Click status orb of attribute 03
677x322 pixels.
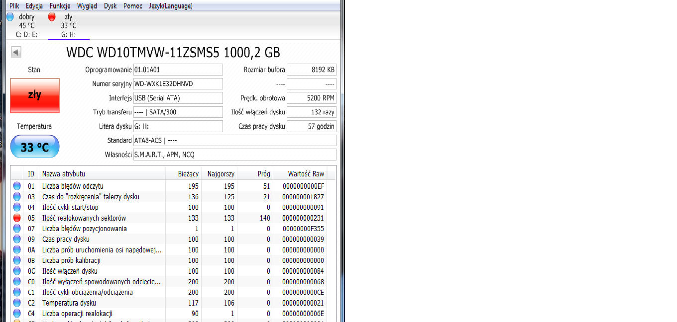click(17, 197)
